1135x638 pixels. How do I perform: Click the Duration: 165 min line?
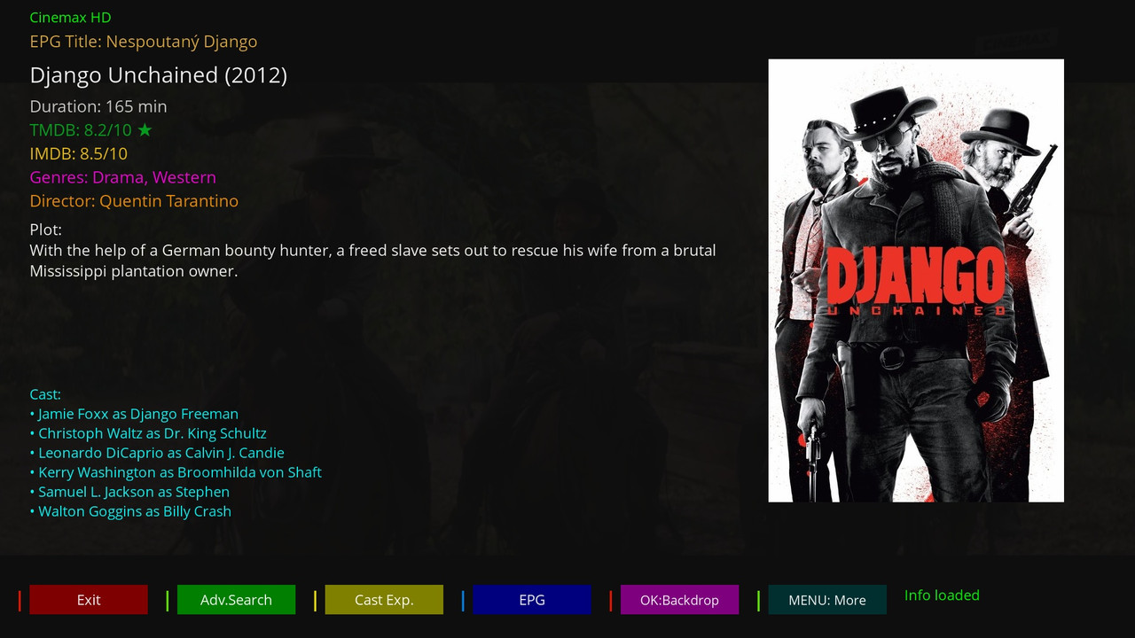click(98, 106)
